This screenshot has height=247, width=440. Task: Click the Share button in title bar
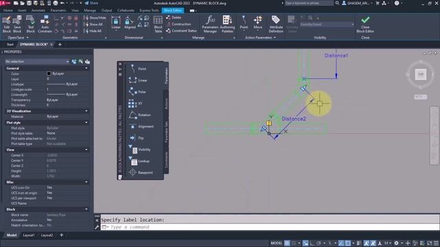click(x=91, y=3)
